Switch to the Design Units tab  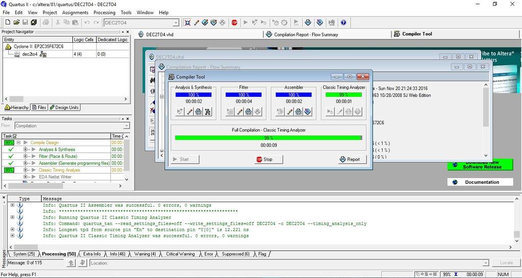click(64, 107)
